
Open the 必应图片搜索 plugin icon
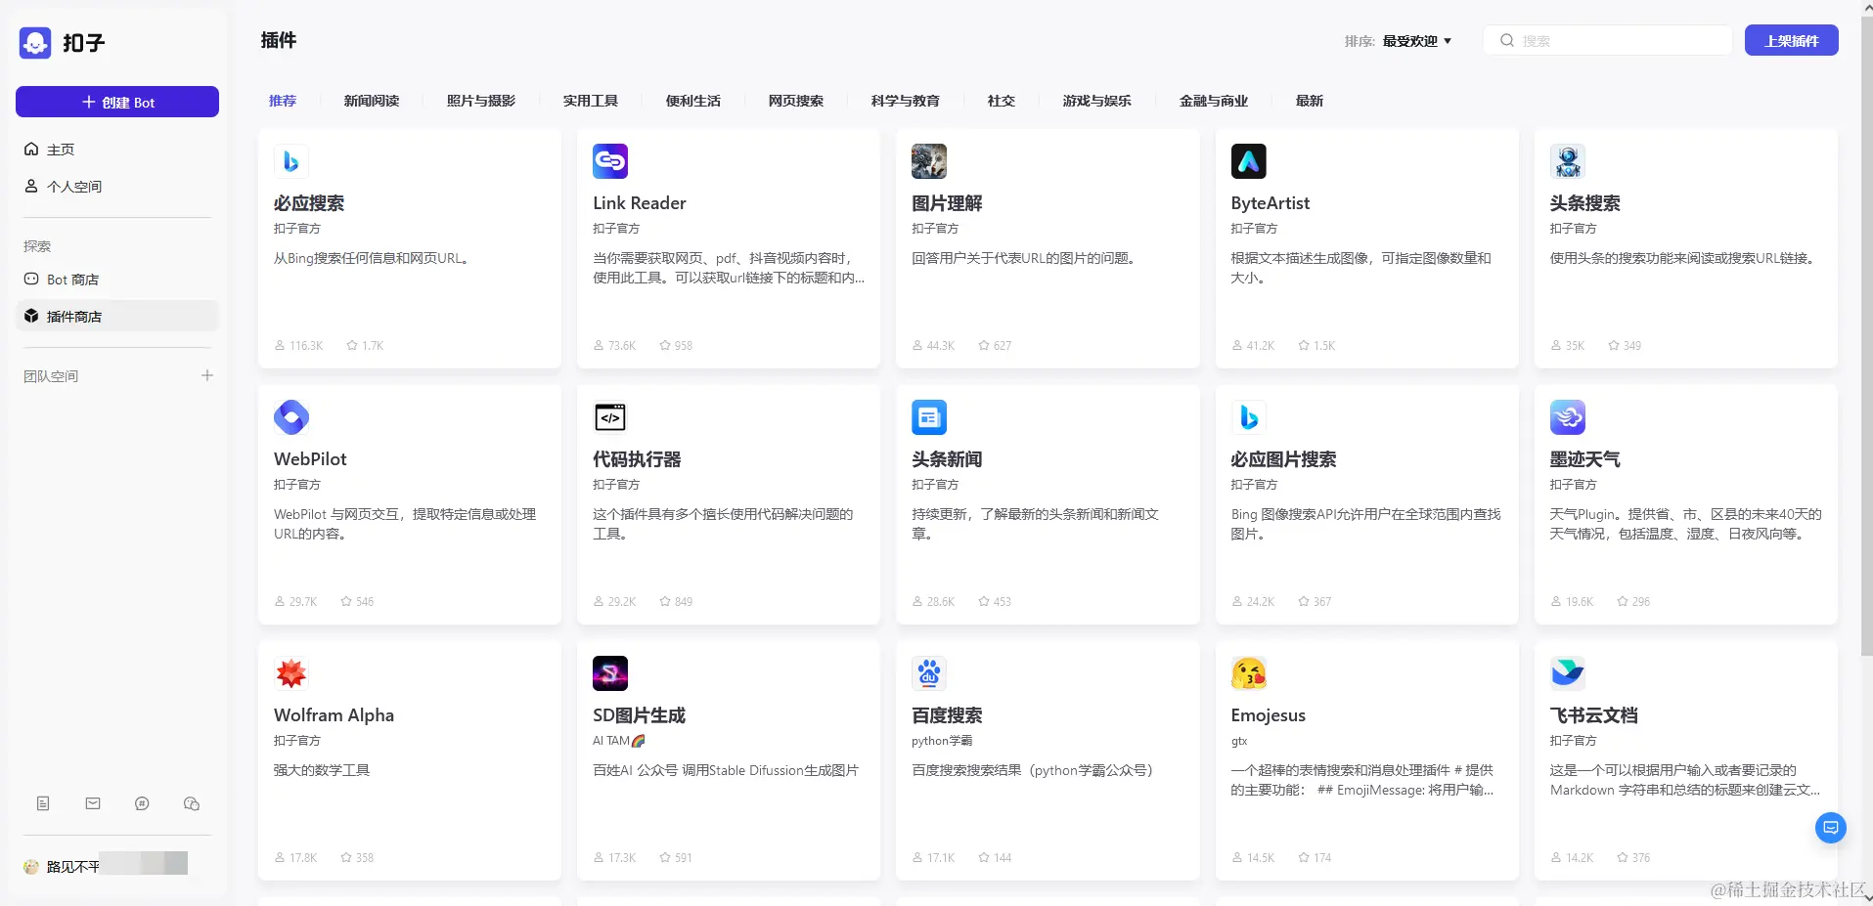(1249, 417)
